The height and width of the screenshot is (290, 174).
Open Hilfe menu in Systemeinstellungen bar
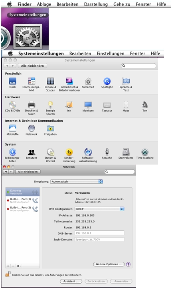[155, 54]
